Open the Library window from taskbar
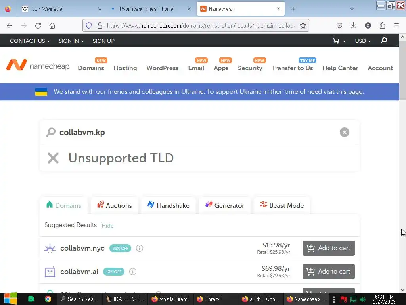Screen dimensions: 406x305 pos(215,299)
